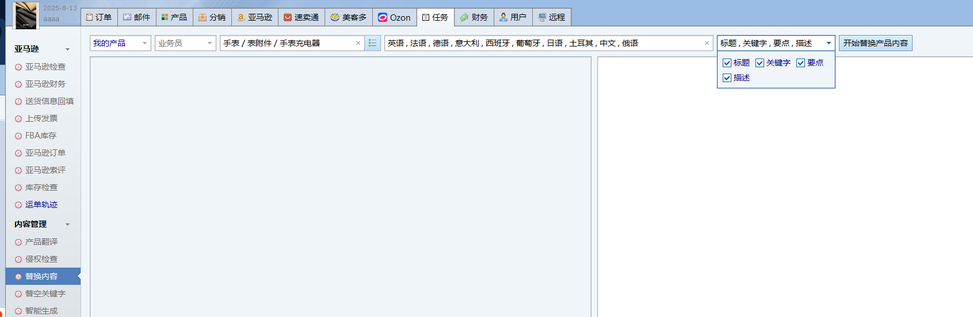The width and height of the screenshot is (973, 317).
Task: Open the 速卖通 tab
Action: coord(302,17)
